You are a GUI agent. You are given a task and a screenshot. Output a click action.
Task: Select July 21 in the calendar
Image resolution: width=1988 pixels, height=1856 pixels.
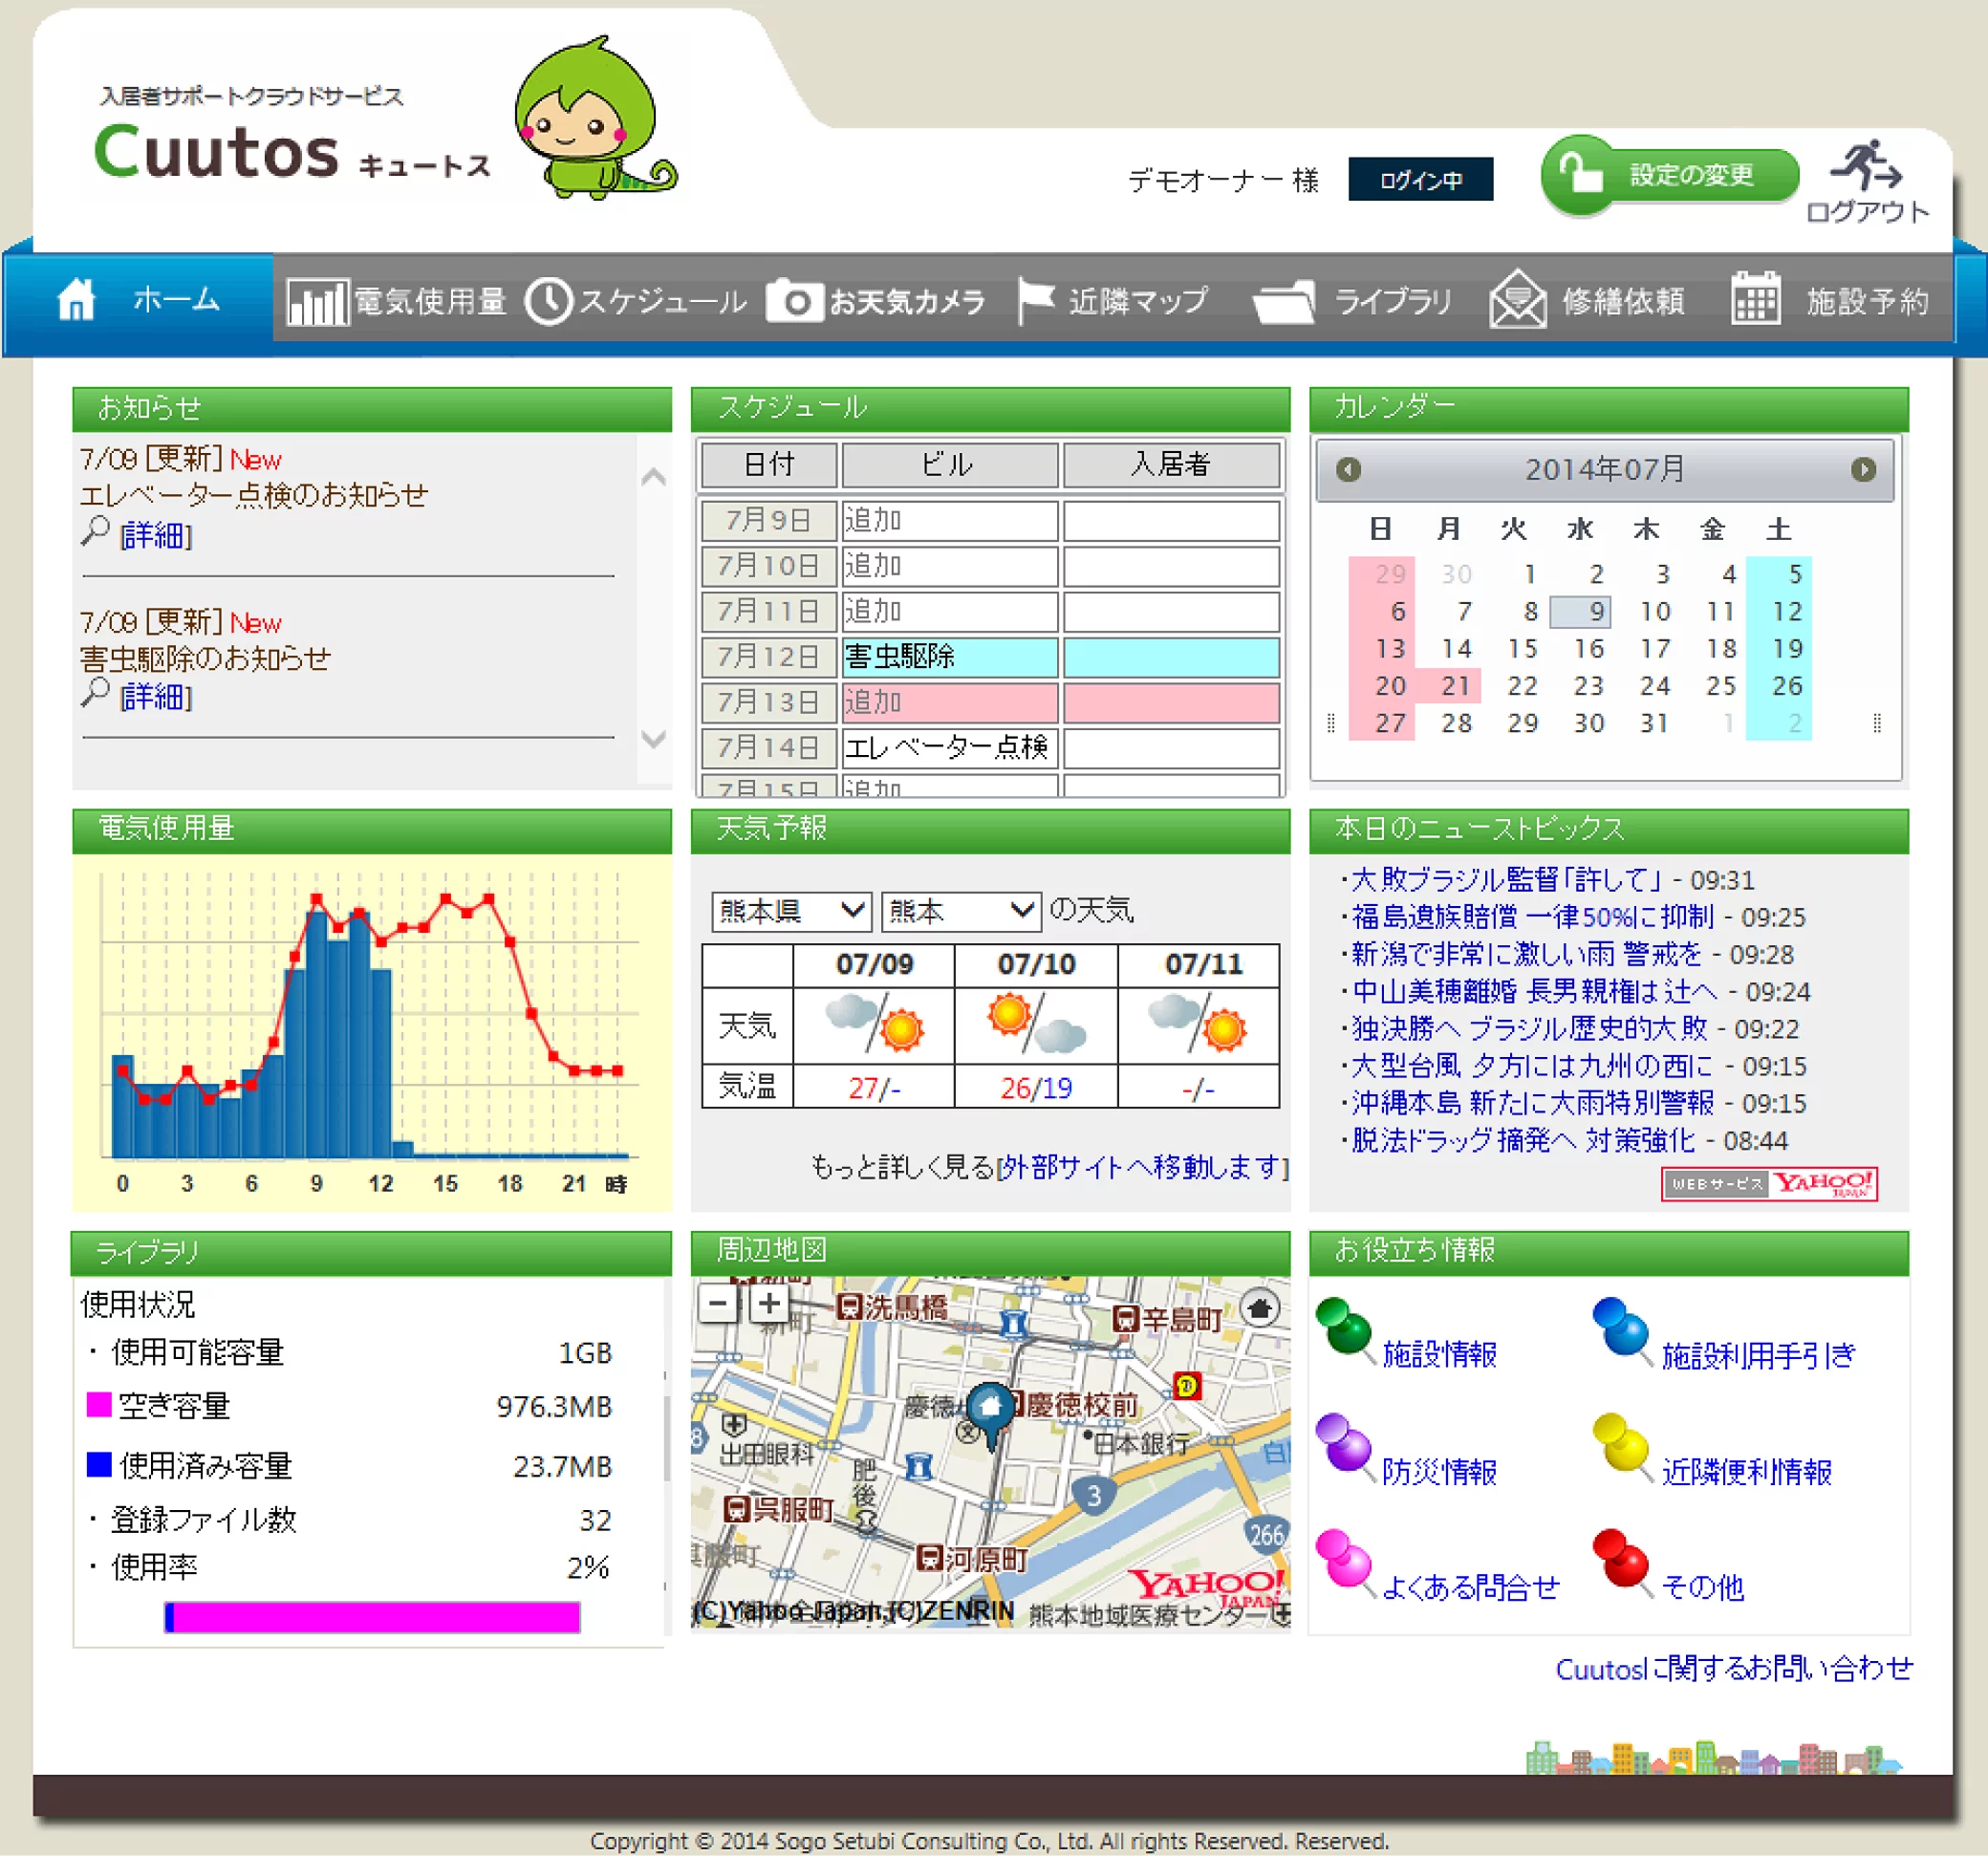coord(1448,685)
